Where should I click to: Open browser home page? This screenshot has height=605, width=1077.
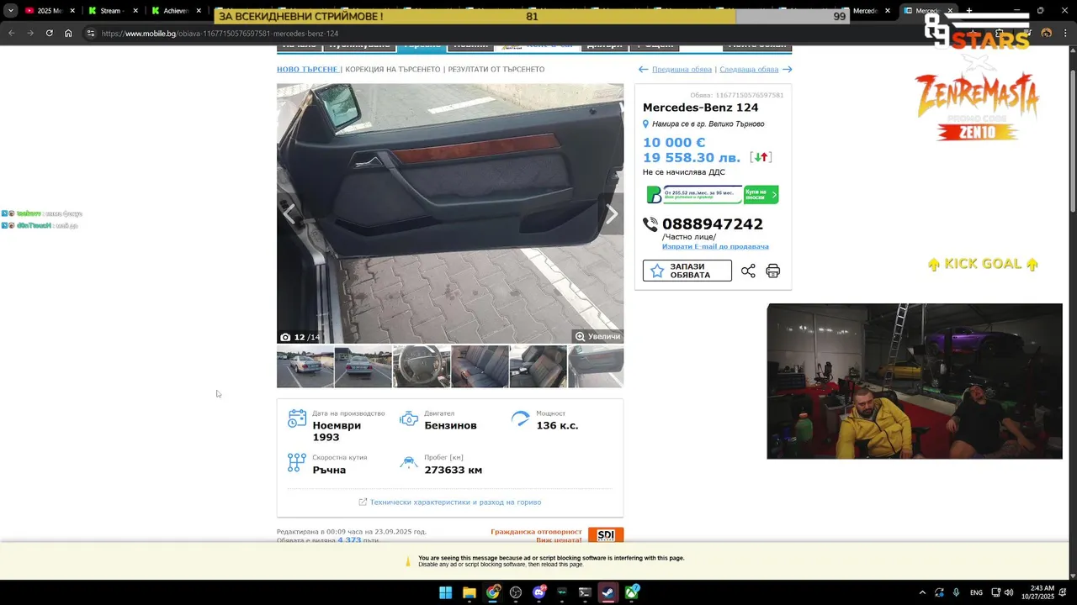click(x=68, y=33)
